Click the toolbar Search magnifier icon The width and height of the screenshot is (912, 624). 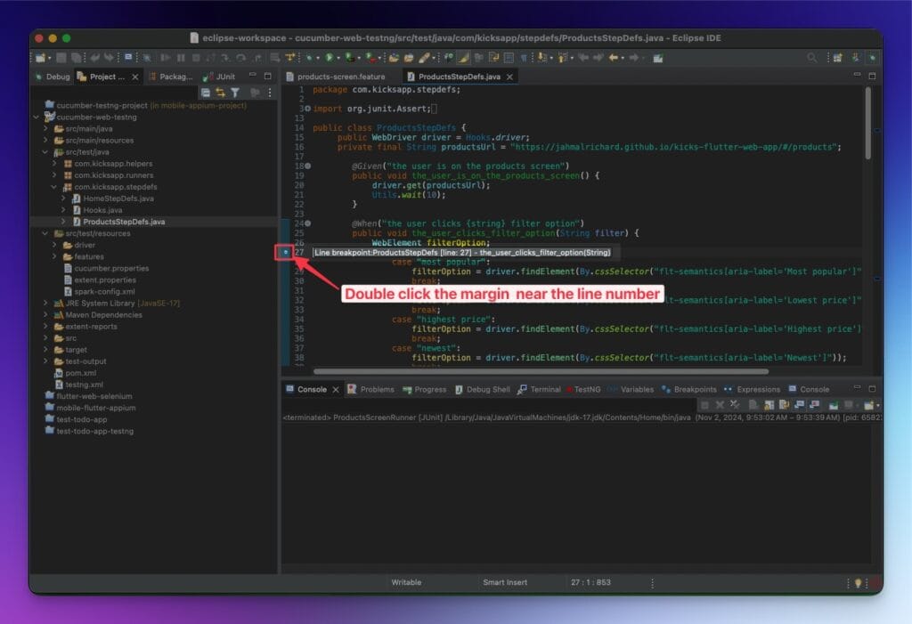tap(812, 58)
